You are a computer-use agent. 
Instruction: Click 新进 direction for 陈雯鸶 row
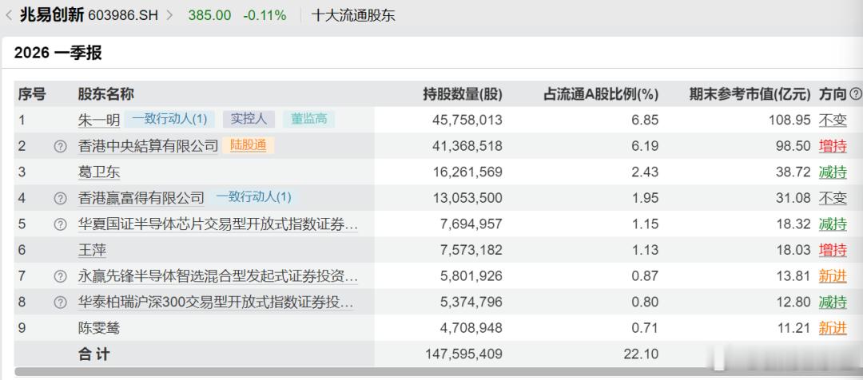pyautogui.click(x=833, y=328)
